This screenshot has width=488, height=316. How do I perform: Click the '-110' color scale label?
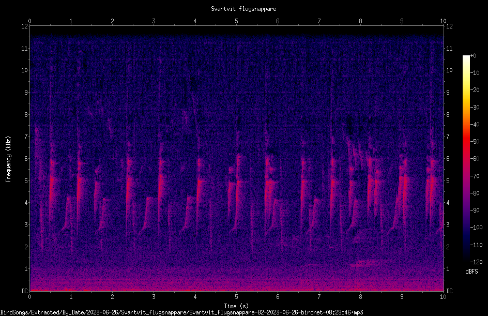(x=476, y=245)
